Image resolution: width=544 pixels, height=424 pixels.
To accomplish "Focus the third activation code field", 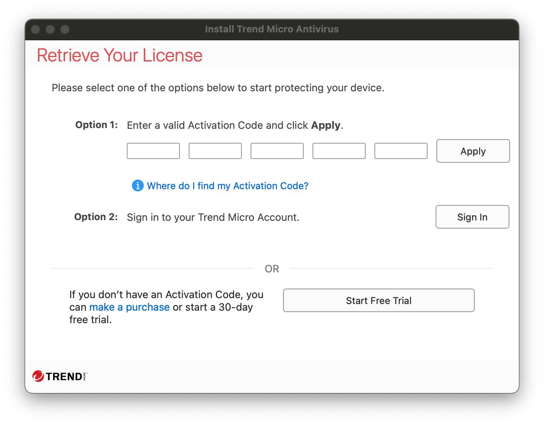I will 277,151.
